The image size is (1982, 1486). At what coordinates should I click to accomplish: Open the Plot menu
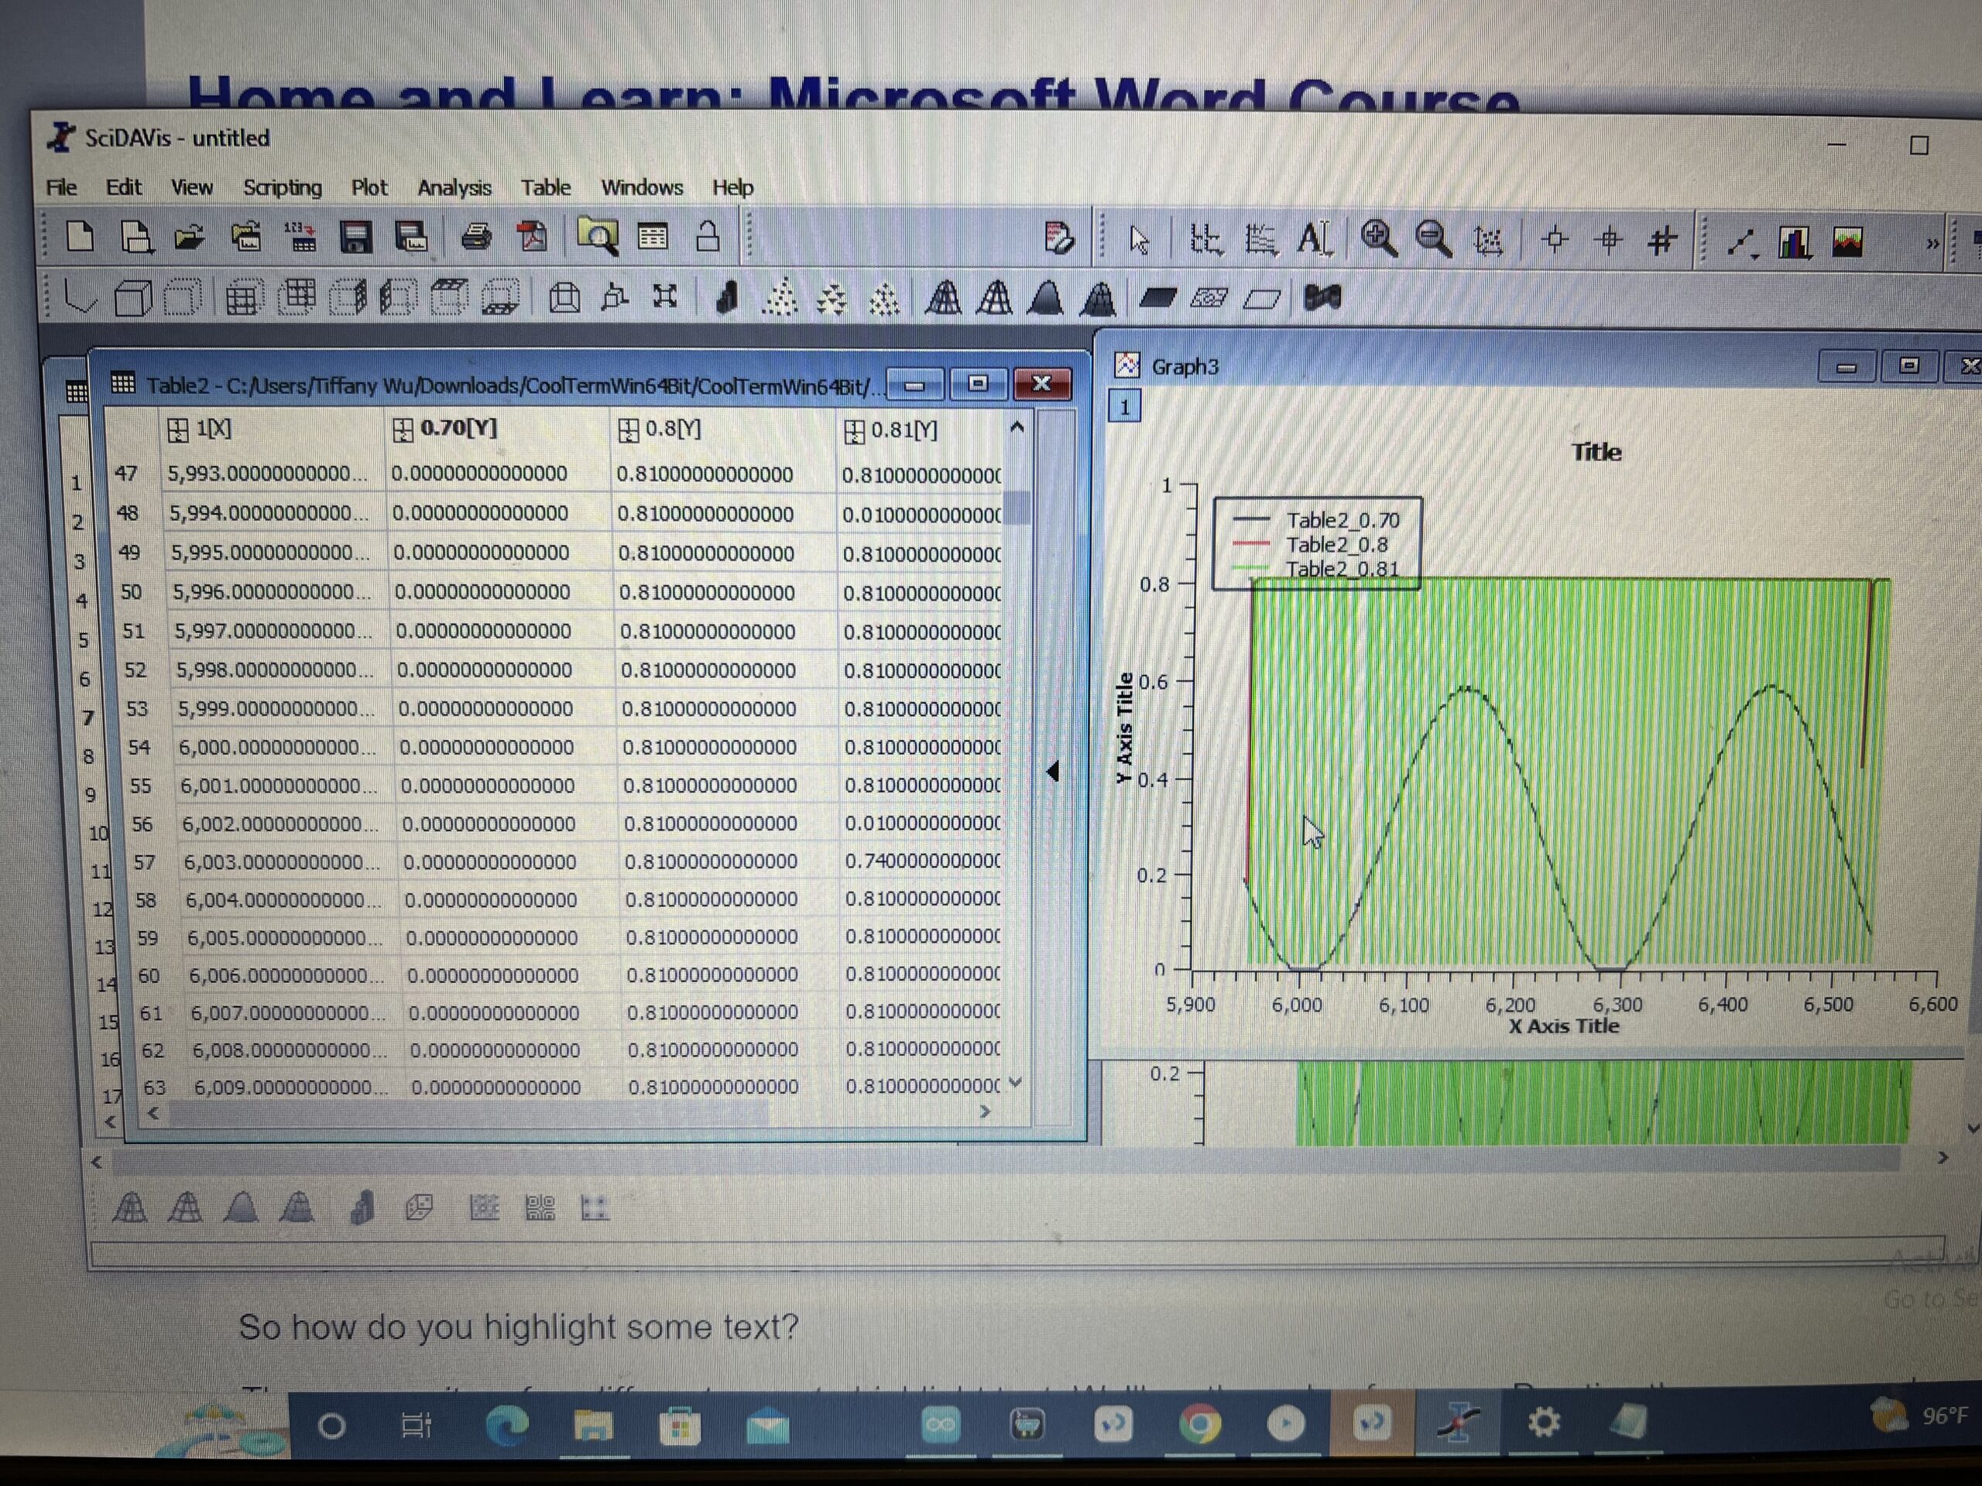coord(369,187)
